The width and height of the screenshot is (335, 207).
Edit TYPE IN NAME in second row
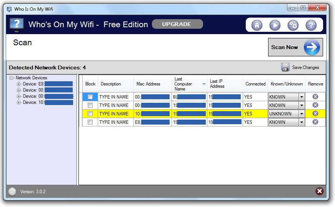(x=116, y=105)
